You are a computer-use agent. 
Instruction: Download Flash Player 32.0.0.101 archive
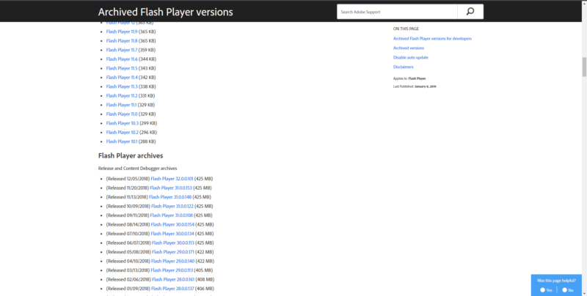[172, 179]
